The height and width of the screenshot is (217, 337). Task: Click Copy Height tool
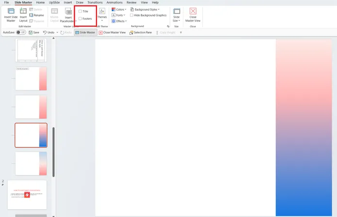(x=165, y=32)
